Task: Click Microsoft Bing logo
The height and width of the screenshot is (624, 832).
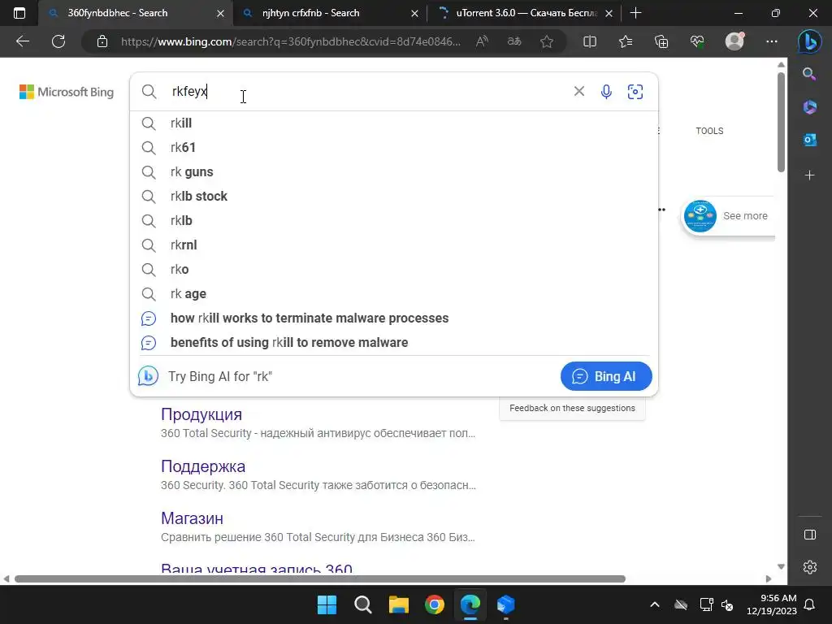Action: [67, 92]
